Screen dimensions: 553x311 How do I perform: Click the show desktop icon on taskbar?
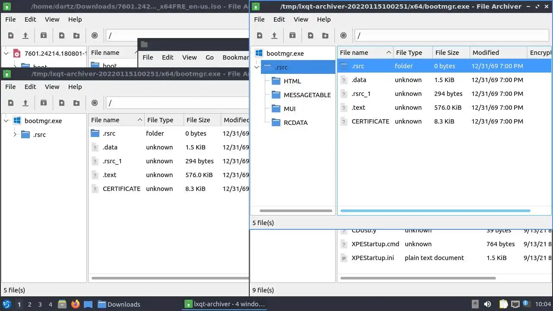(x=88, y=304)
